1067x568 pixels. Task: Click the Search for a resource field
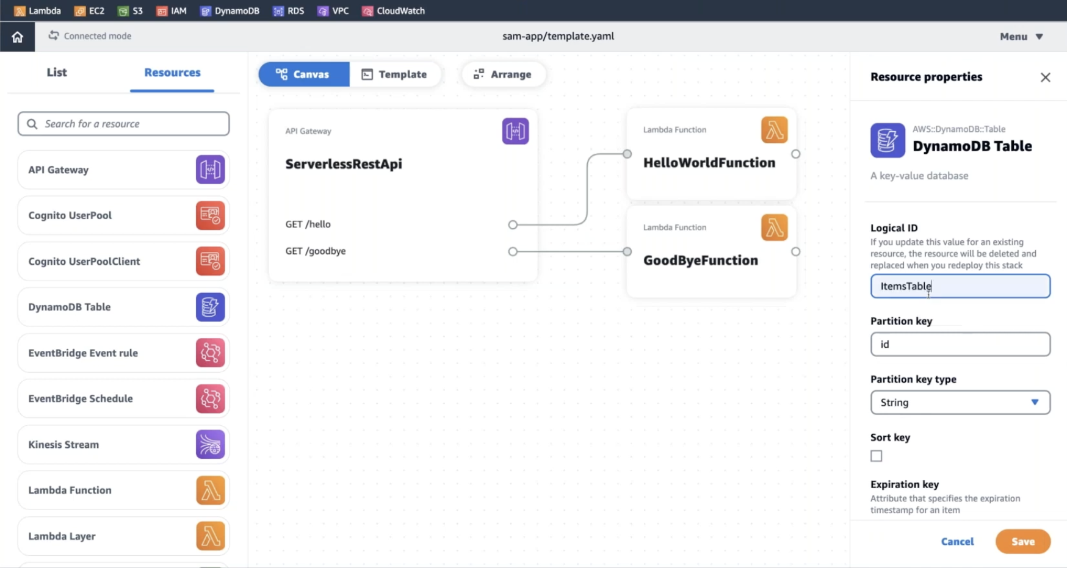click(123, 124)
